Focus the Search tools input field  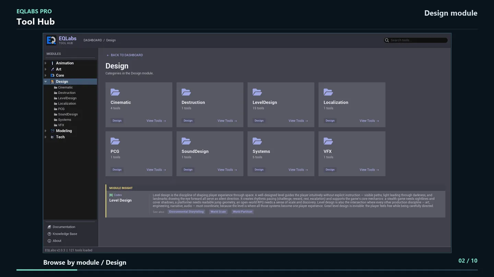coord(416,40)
